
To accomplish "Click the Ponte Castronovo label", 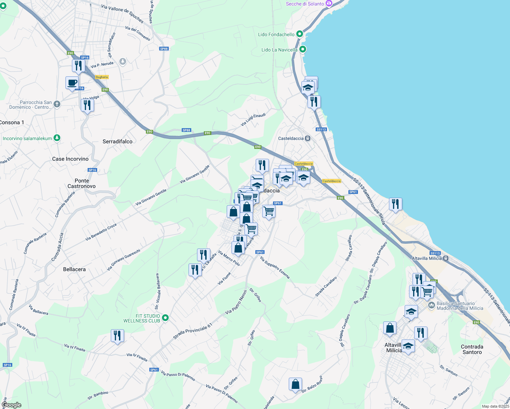I will pos(81,183).
